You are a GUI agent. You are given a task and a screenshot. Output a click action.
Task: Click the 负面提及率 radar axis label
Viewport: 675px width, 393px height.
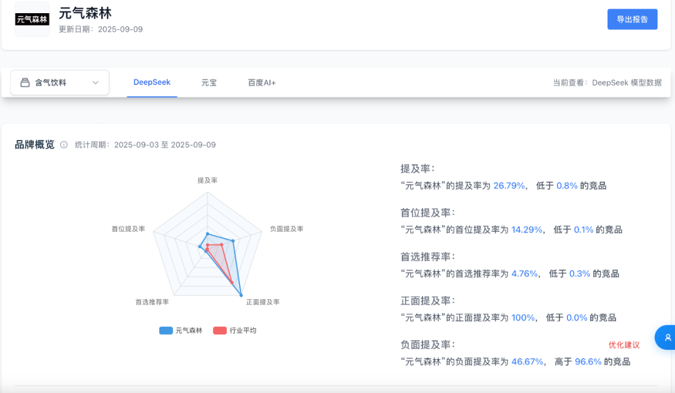click(x=287, y=229)
